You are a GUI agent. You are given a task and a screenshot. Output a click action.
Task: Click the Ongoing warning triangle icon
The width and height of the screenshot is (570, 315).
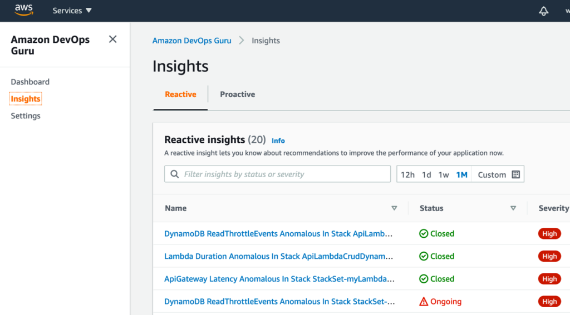pyautogui.click(x=424, y=302)
